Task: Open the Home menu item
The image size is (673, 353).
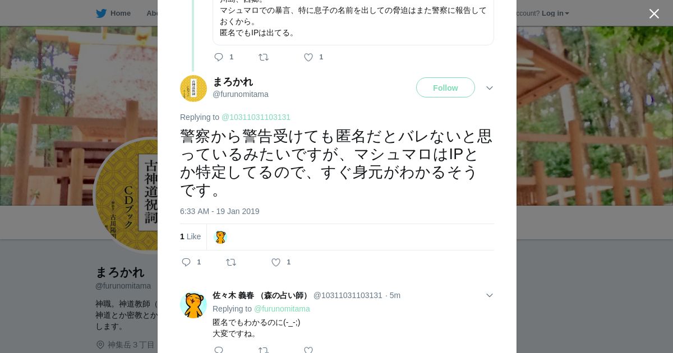Action: coord(121,13)
